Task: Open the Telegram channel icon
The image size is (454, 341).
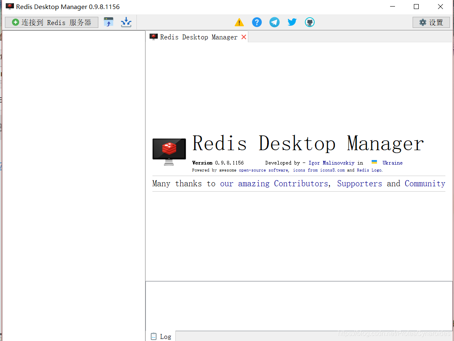Action: 275,22
